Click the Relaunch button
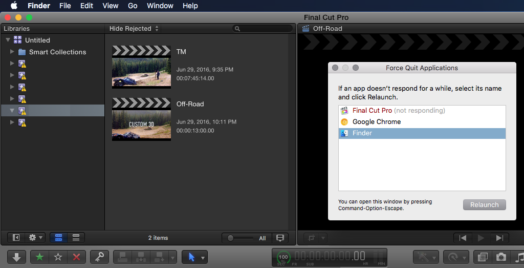Screen dimensions: 524x268 tap(484, 205)
